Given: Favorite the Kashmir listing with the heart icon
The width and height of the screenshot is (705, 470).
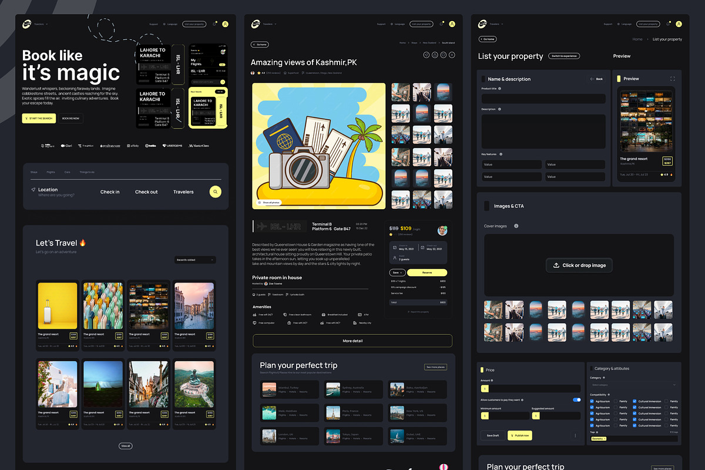Looking at the screenshot, I should coord(444,55).
